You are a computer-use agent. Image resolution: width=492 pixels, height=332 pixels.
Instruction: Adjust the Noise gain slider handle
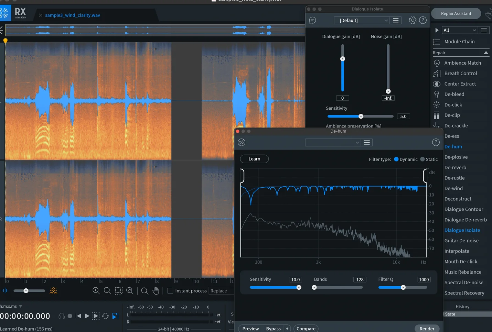point(388,91)
